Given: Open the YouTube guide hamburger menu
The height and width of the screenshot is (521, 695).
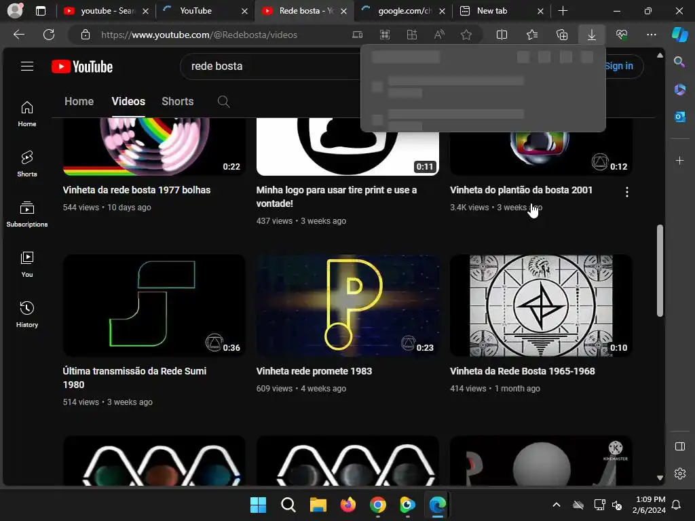Looking at the screenshot, I should 27,66.
